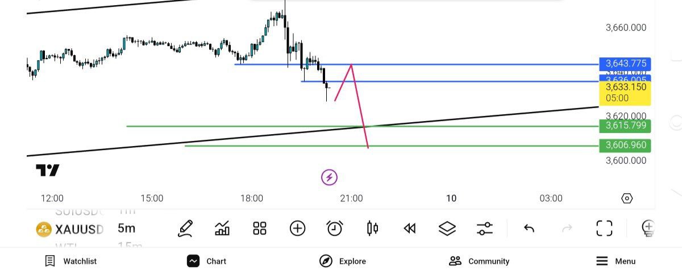682x275 pixels.
Task: Open the four-squares layout icon
Action: 260,228
